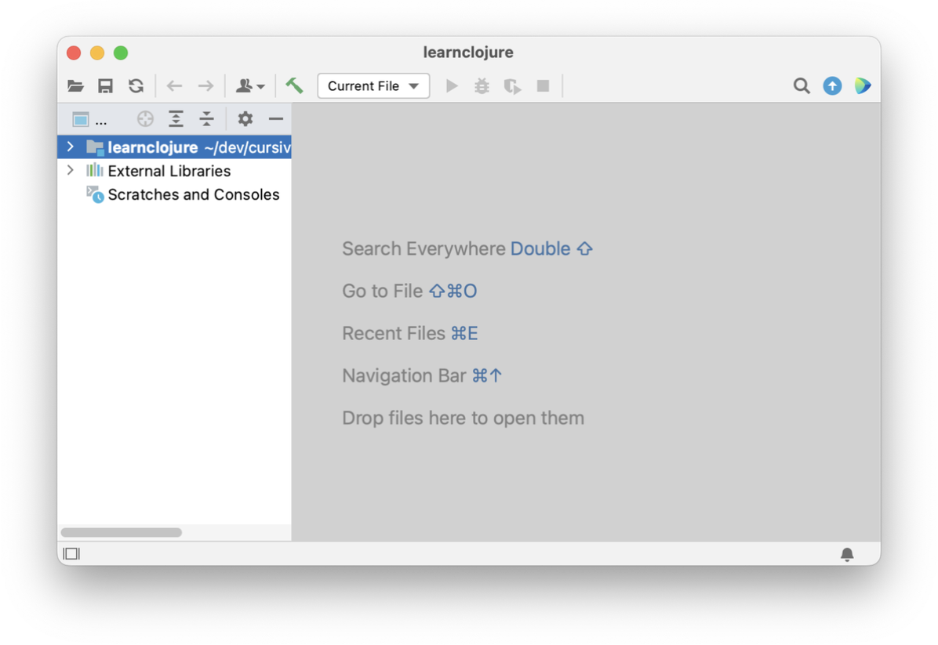This screenshot has height=645, width=938.
Task: Reload all files from disk
Action: pyautogui.click(x=136, y=86)
